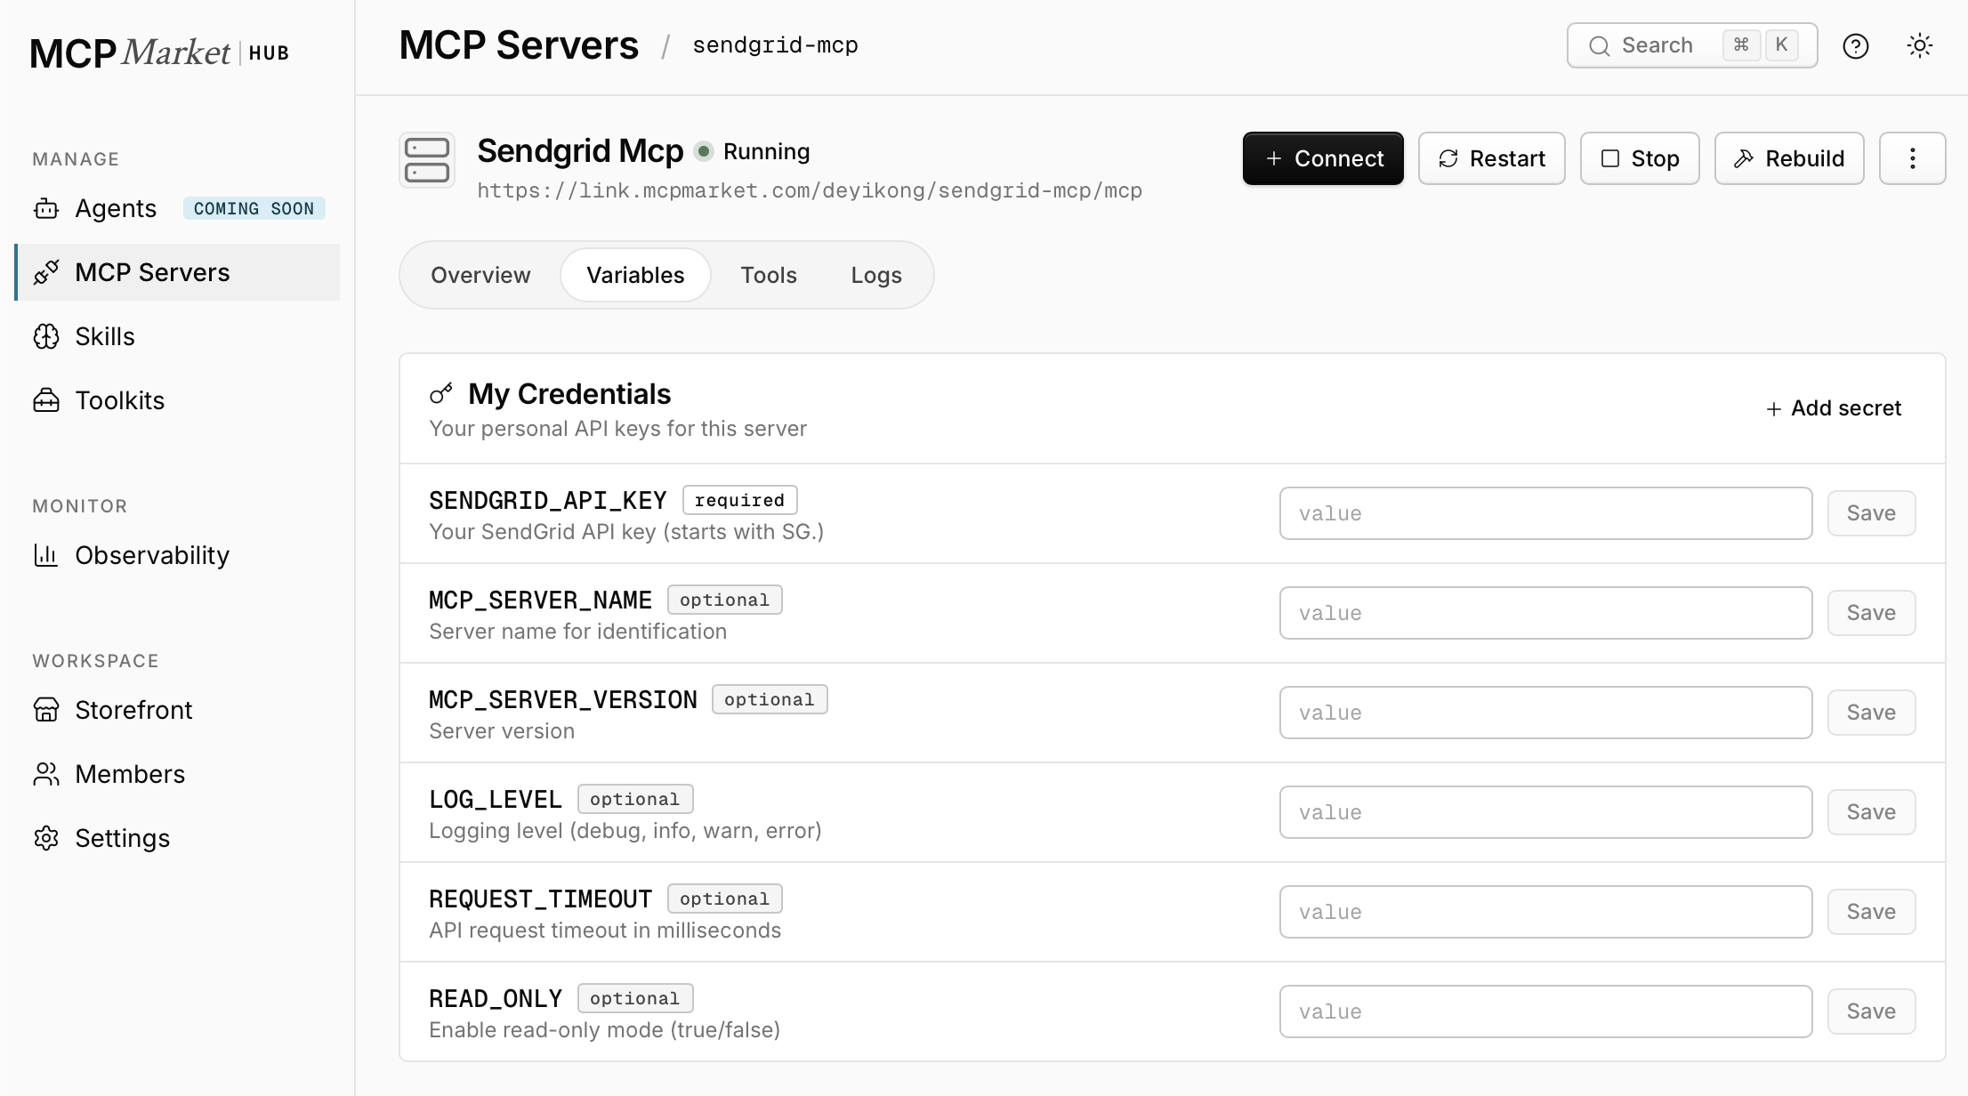1968x1096 pixels.
Task: Save the REQUEST_TIMEOUT value
Action: (x=1871, y=912)
